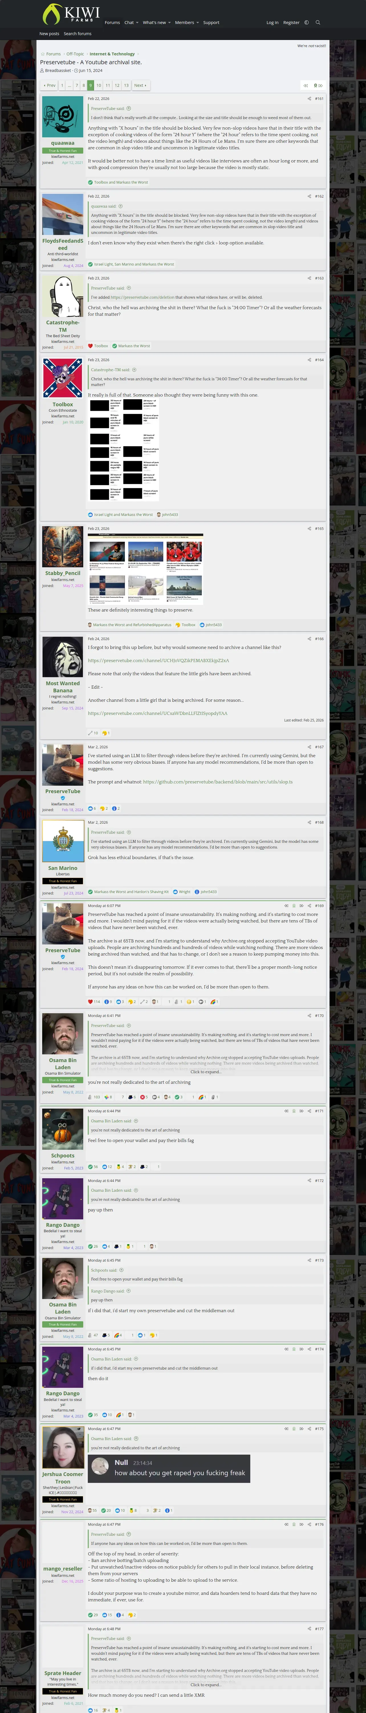Share post #162 via share icon
Screen dimensions: 366x1713
(310, 196)
